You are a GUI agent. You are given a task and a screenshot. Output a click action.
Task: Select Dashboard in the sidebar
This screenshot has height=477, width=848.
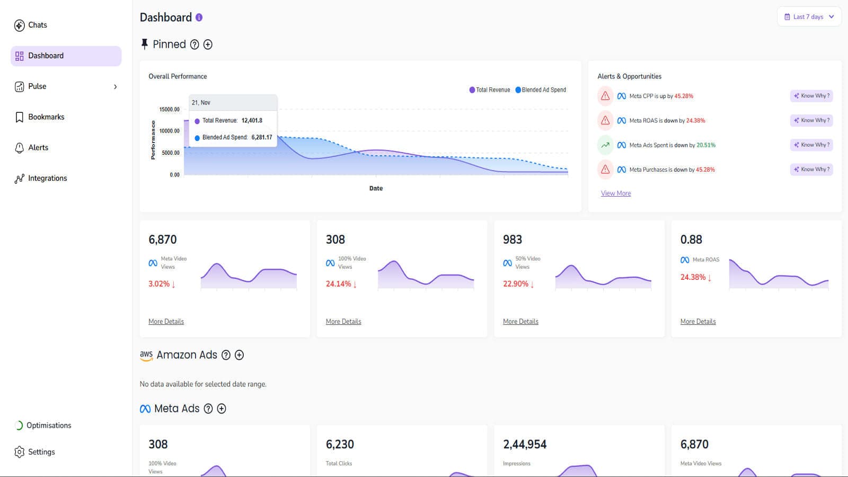66,56
